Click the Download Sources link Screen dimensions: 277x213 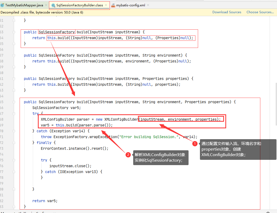click(x=227, y=12)
